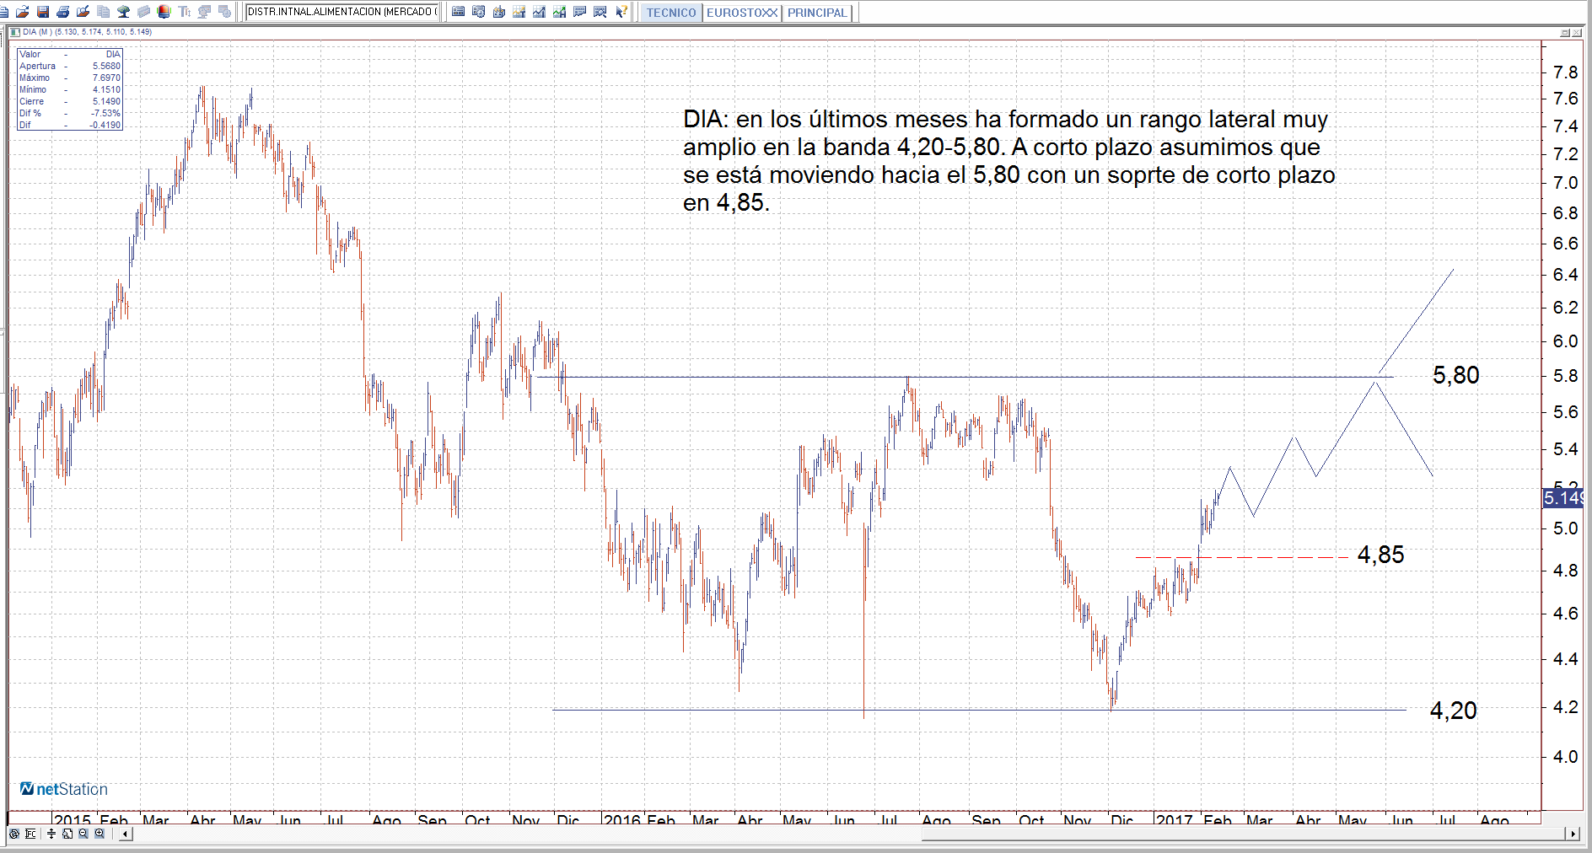Click the tree toolbar icon
This screenshot has height=853, width=1592.
coord(124,12)
